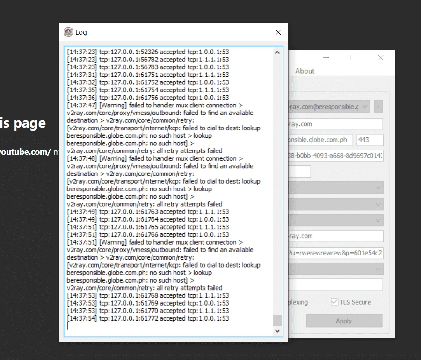
Task: Click the Apply button
Action: click(344, 321)
